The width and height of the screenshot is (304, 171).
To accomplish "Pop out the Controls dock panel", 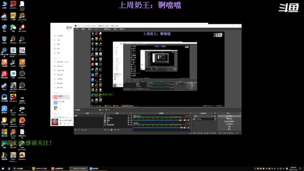I will tap(240, 113).
